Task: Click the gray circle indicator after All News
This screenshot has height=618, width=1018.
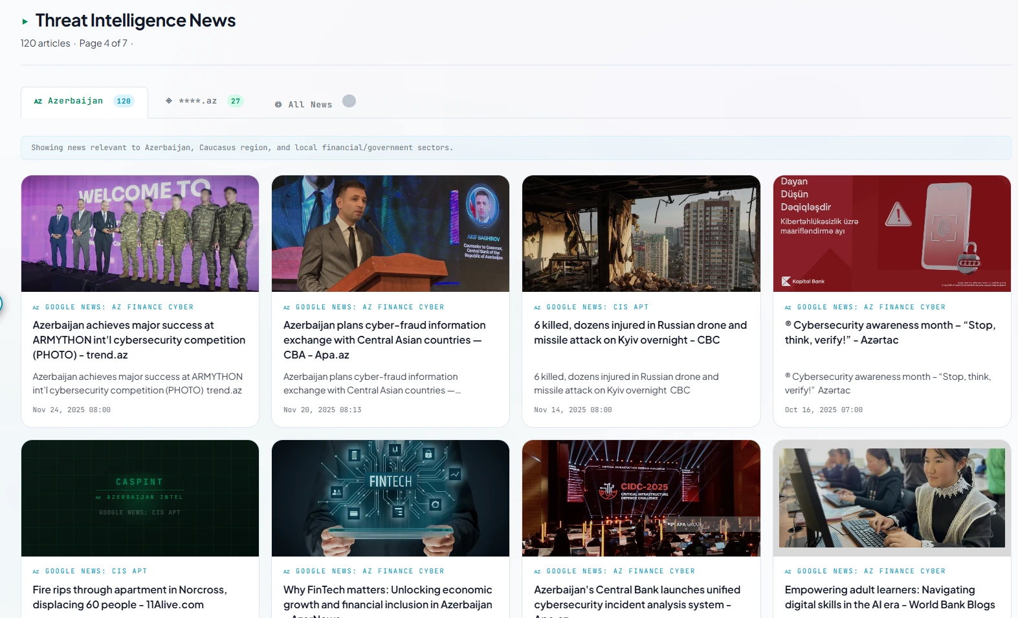Action: [x=349, y=101]
